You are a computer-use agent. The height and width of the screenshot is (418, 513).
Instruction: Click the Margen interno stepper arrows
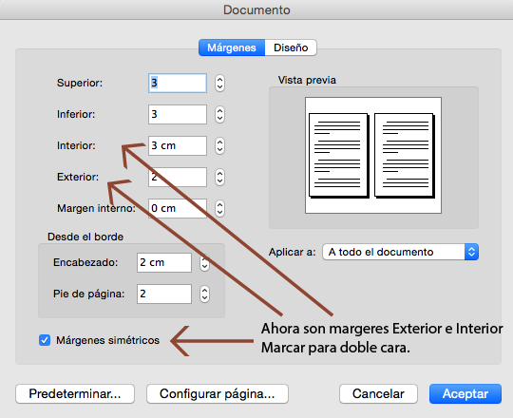point(219,209)
